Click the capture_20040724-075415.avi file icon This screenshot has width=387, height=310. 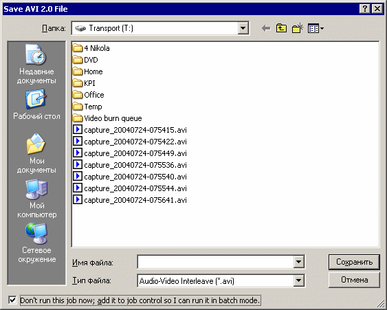[x=78, y=130]
